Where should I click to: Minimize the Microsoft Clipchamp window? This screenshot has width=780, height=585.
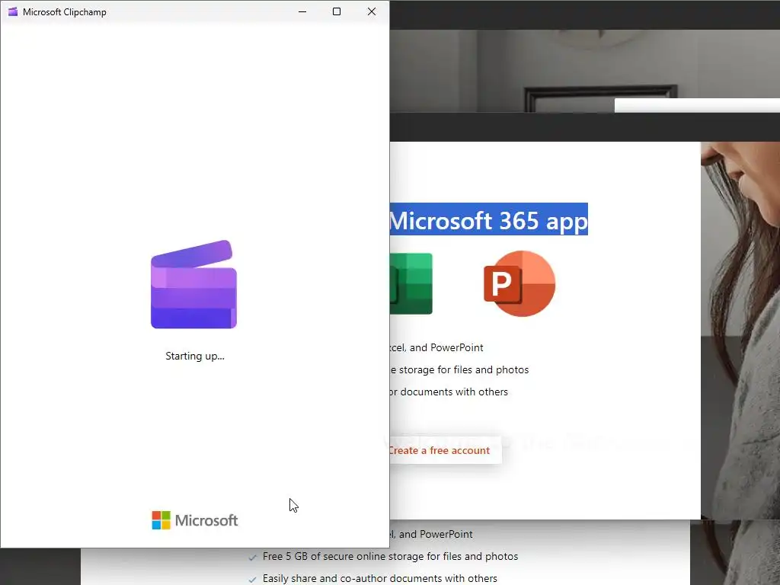(x=302, y=11)
